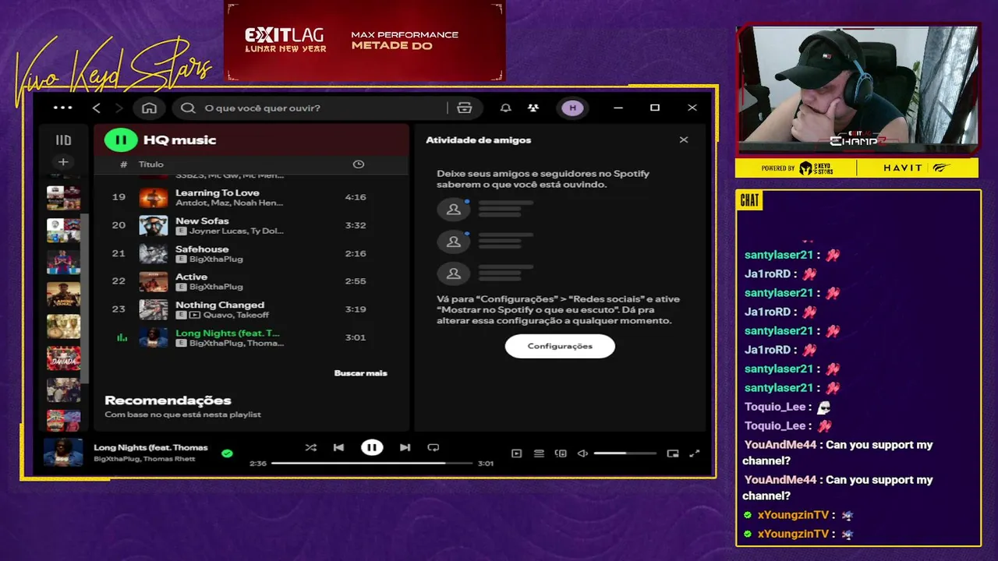Click the green equalizer icon of playing row
This screenshot has width=998, height=561.
click(121, 337)
